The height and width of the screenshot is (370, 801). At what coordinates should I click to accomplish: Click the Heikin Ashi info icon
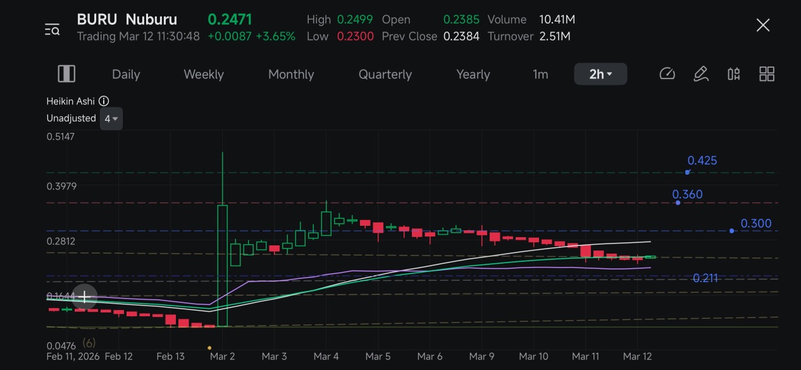[x=104, y=101]
